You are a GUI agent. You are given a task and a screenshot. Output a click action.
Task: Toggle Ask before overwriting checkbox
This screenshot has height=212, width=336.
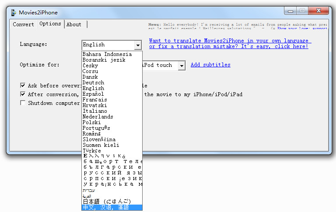coord(23,86)
